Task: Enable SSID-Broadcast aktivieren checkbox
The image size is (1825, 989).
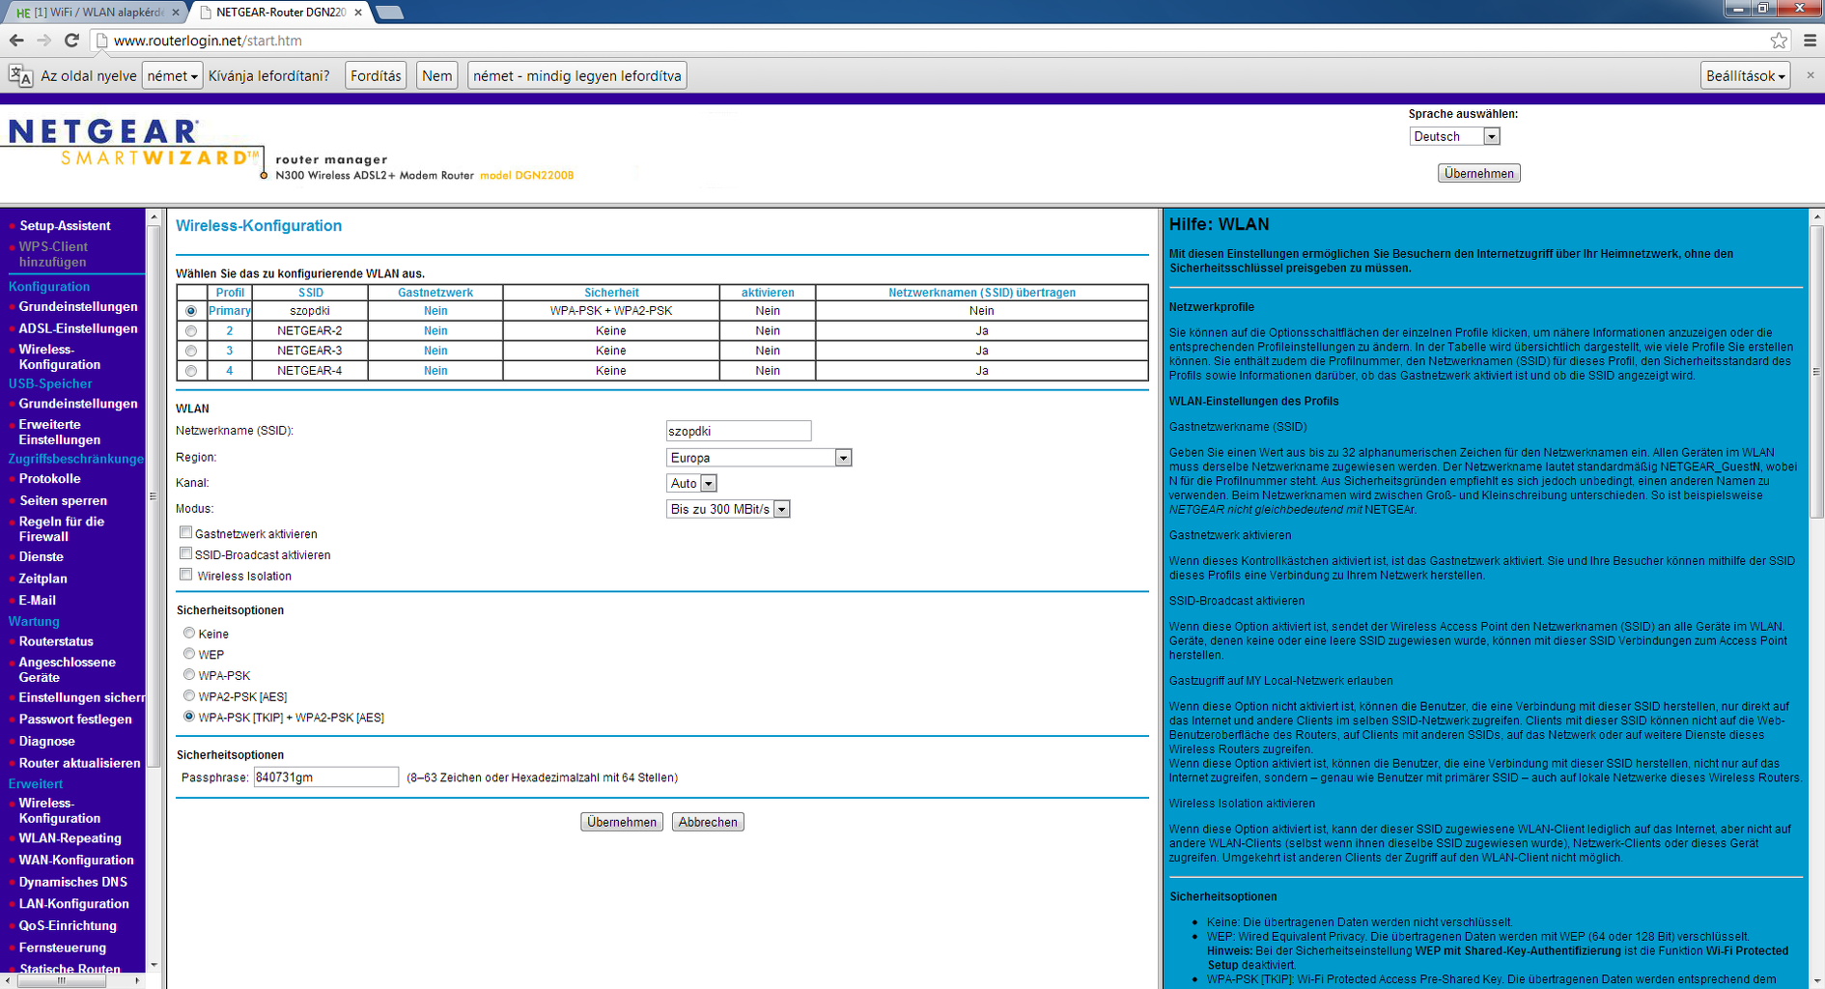Action: coord(185,553)
